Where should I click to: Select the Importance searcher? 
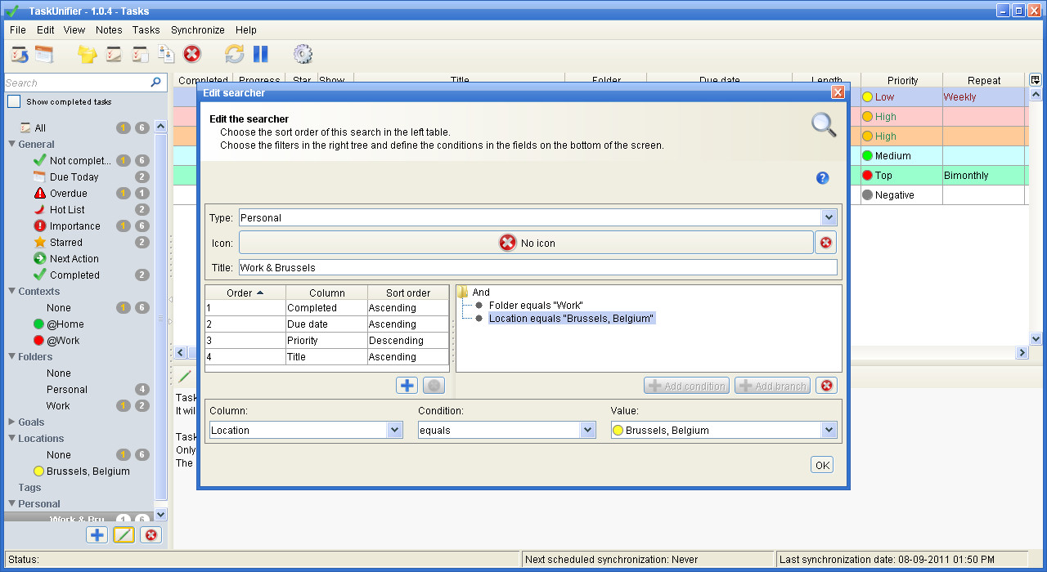[74, 226]
